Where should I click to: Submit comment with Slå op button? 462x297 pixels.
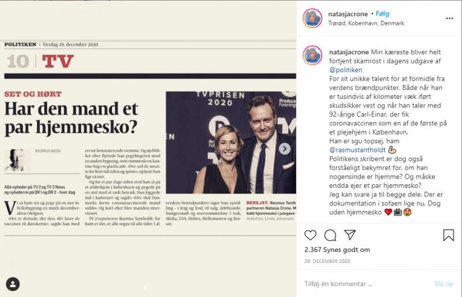444,284
